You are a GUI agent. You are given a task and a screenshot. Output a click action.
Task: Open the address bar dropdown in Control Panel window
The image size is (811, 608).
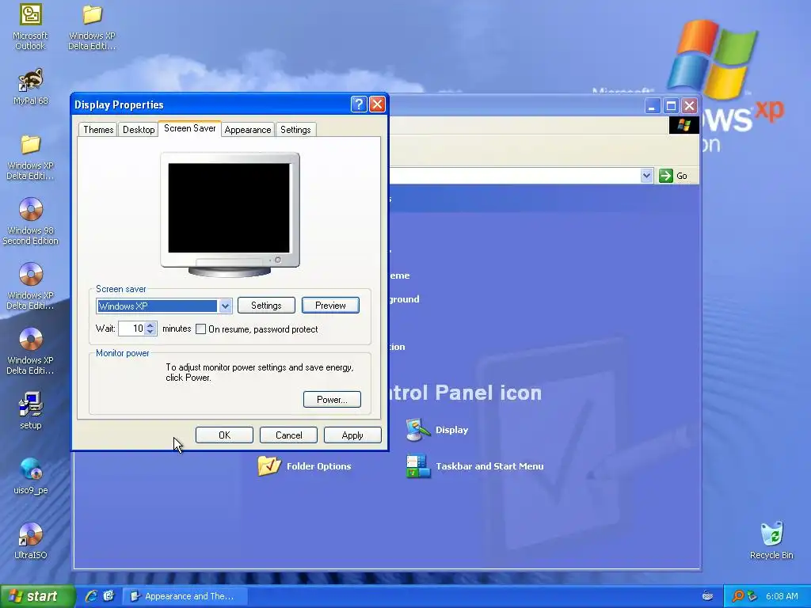(646, 176)
